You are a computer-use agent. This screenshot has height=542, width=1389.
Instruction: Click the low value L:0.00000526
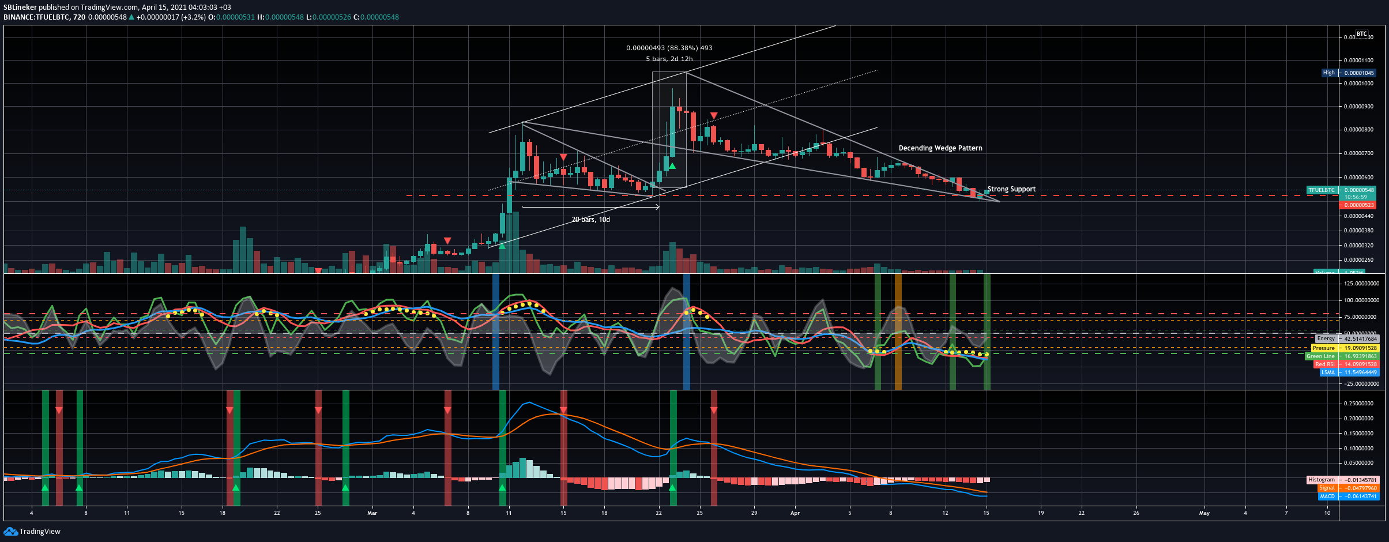click(328, 17)
